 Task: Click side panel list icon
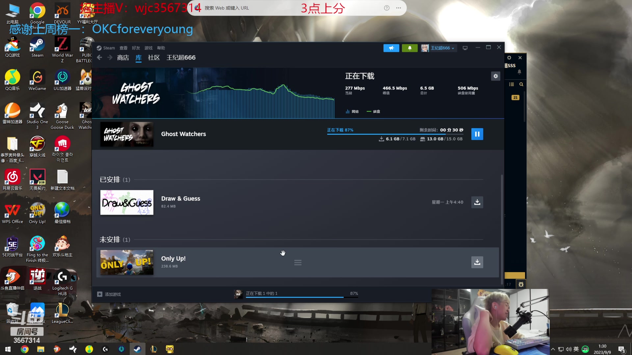pyautogui.click(x=511, y=84)
